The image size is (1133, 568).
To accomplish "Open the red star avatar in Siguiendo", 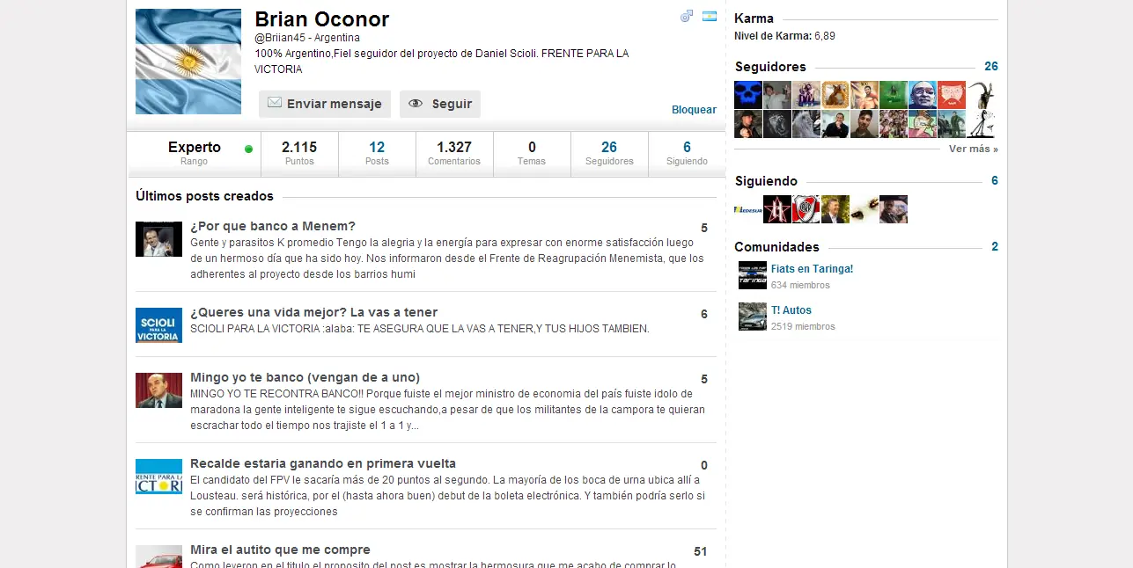I will 777,209.
